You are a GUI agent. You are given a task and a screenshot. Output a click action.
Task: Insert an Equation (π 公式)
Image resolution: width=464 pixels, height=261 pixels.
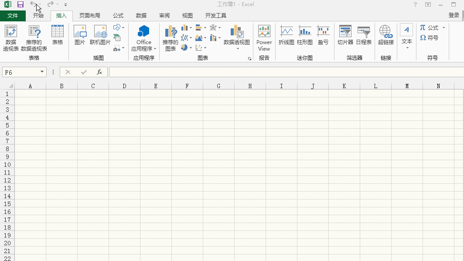pyautogui.click(x=429, y=27)
